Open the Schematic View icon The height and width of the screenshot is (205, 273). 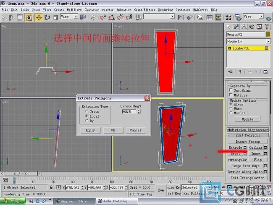click(218, 17)
